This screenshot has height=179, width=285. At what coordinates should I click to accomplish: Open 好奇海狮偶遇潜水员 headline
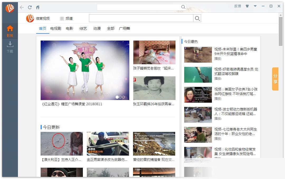pyautogui.click(x=236, y=71)
